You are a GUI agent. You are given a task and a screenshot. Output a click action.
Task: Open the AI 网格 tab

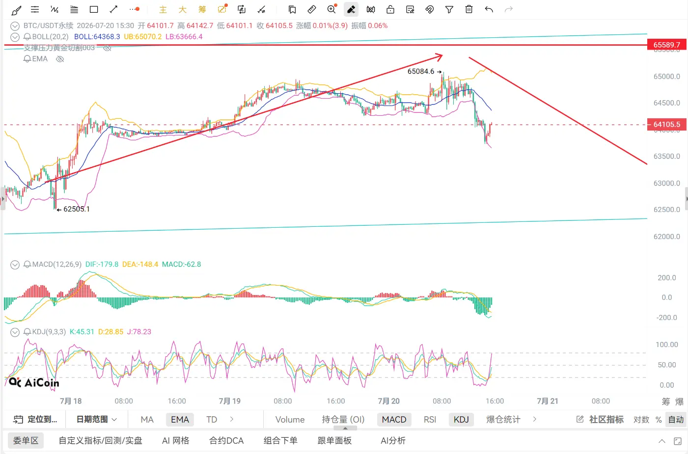(175, 441)
